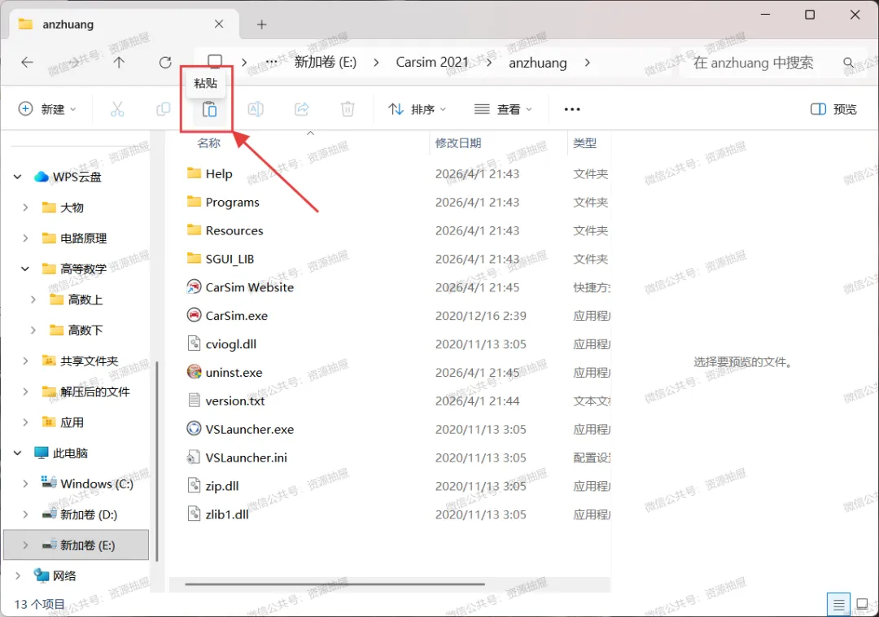This screenshot has height=617, width=879.
Task: Select 应用 folder in navigation pane
Action: pyautogui.click(x=77, y=422)
